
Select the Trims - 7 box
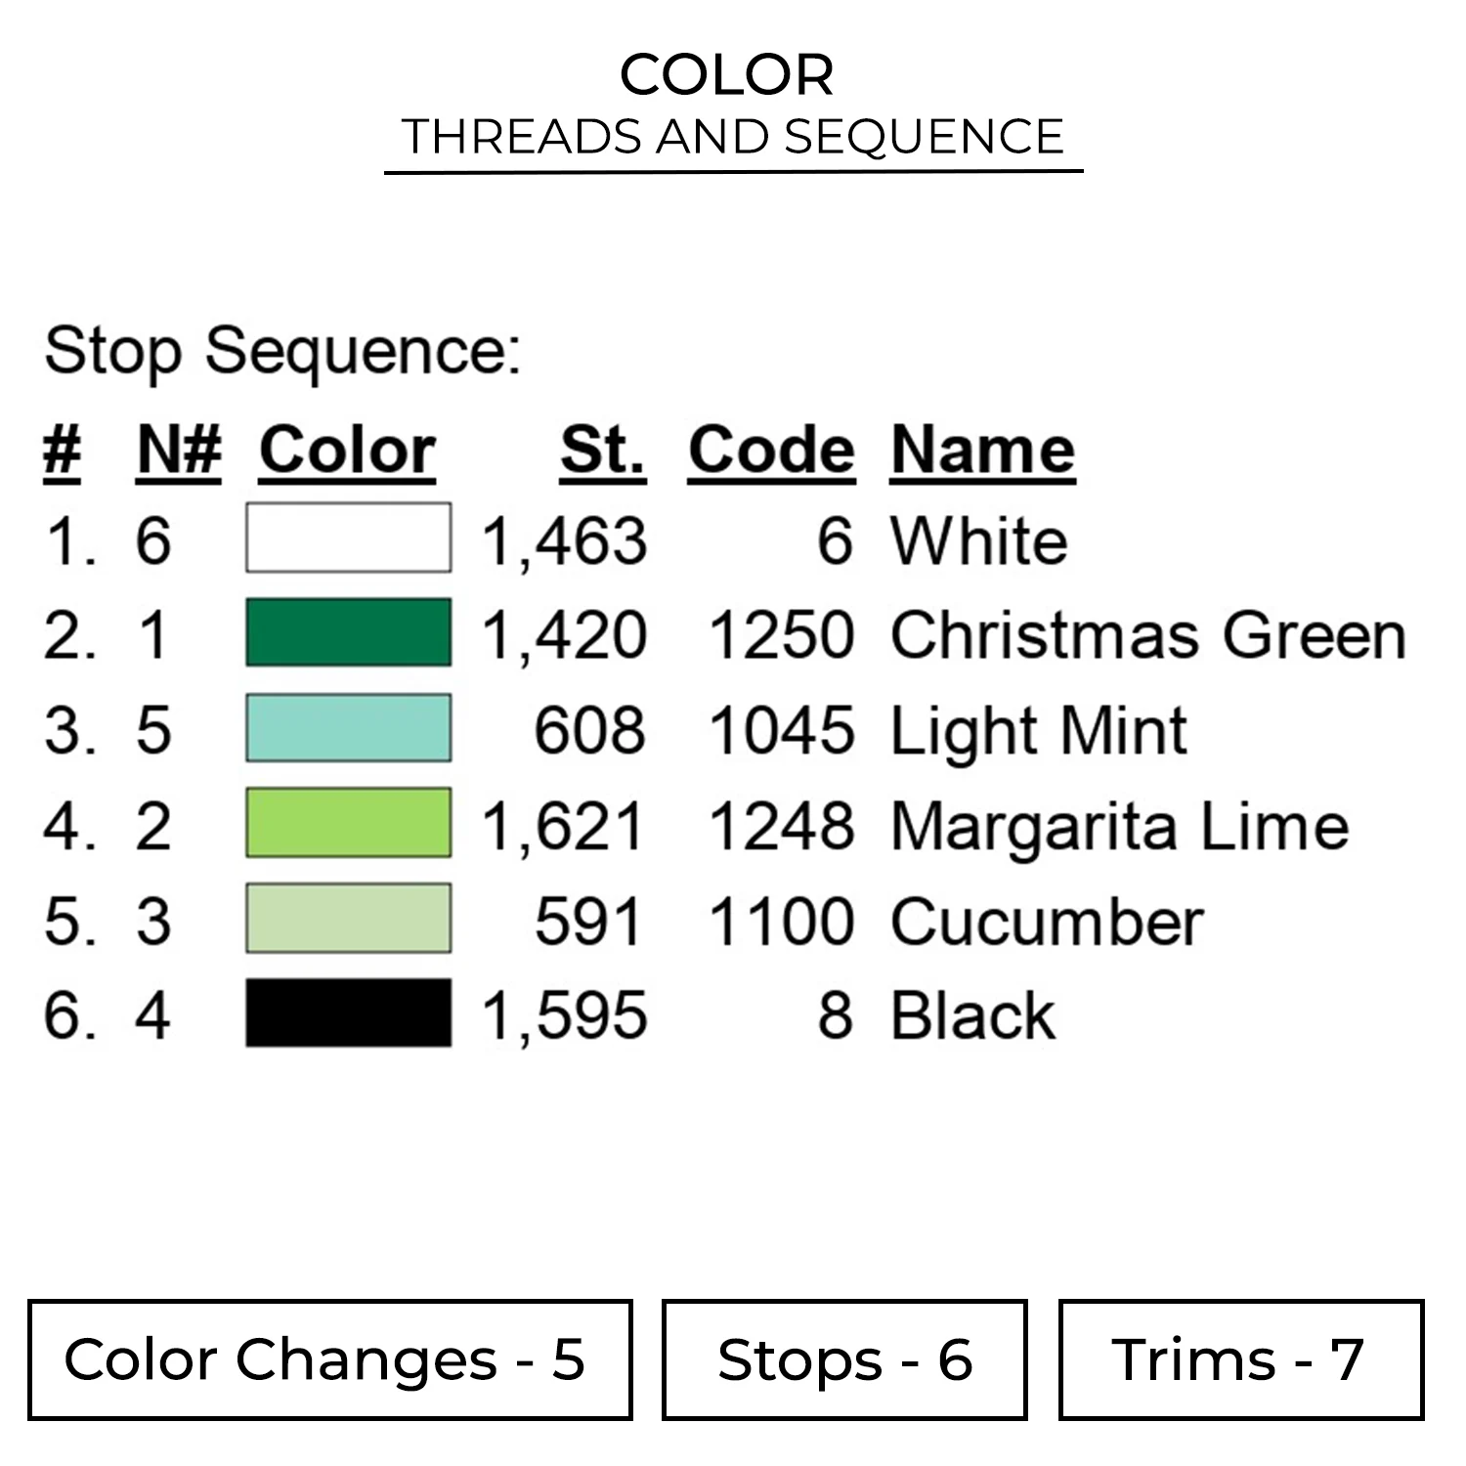[1240, 1359]
